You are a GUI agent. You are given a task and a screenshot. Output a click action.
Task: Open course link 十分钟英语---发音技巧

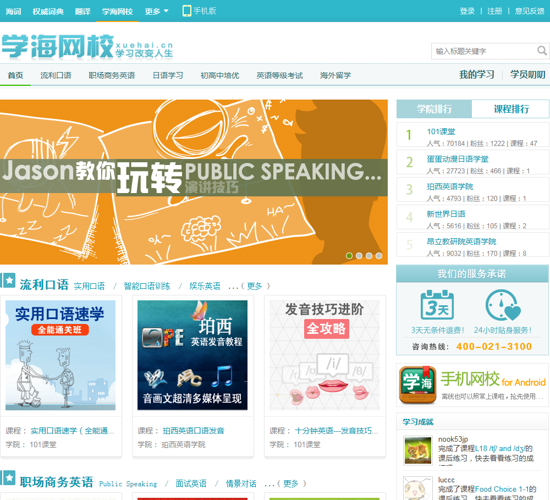click(x=336, y=431)
